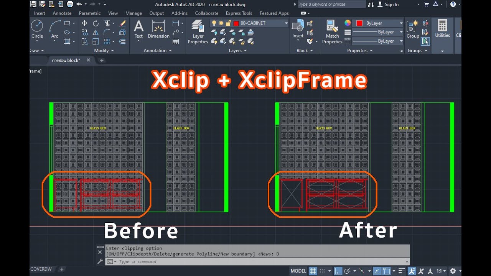Image resolution: width=491 pixels, height=276 pixels.
Task: Activate the Fillet tool
Action: coord(107,33)
